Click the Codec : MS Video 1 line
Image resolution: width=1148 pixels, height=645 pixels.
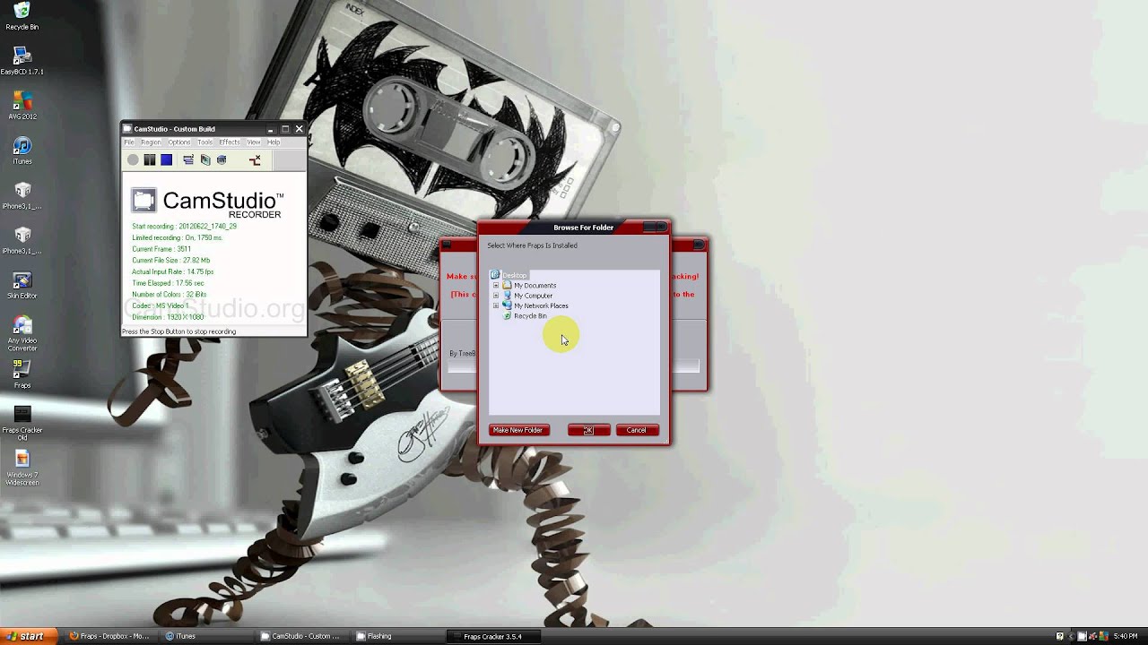pos(161,305)
